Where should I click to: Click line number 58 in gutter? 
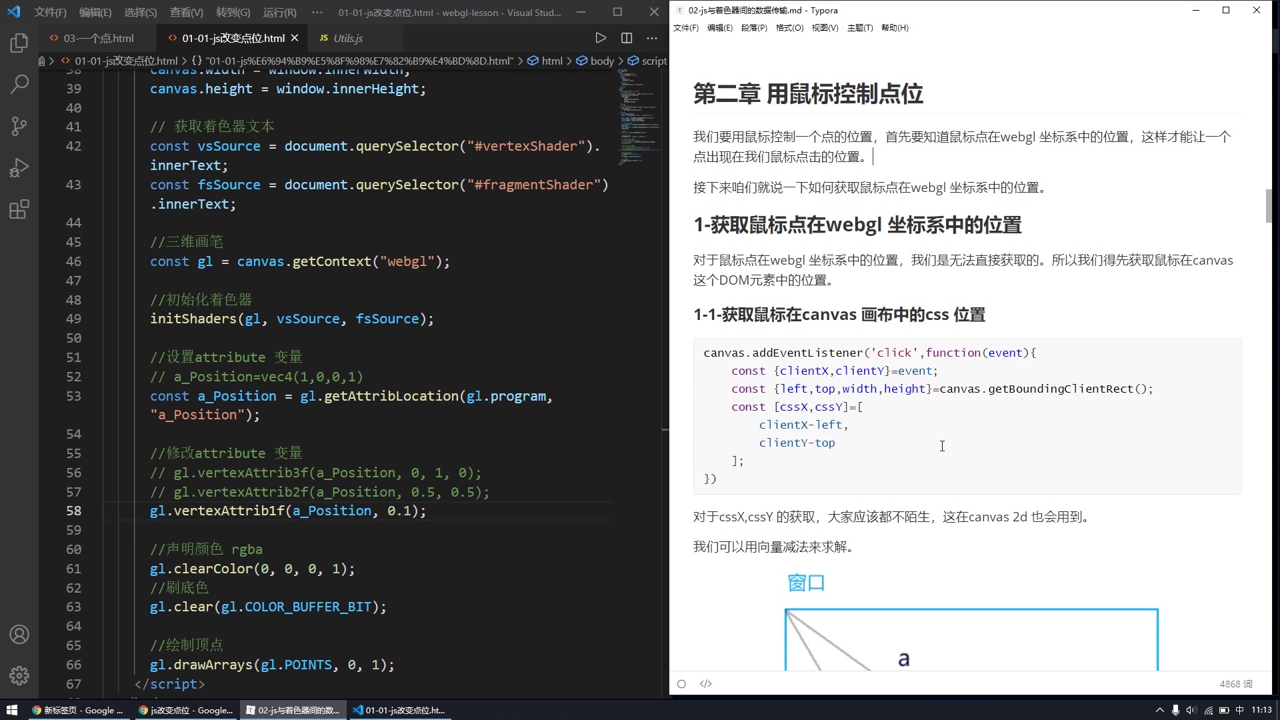click(73, 511)
